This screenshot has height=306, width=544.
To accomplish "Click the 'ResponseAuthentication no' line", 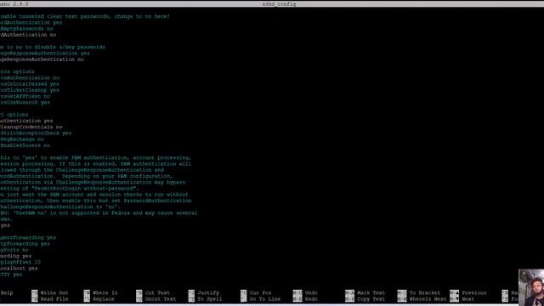I will coord(42,59).
